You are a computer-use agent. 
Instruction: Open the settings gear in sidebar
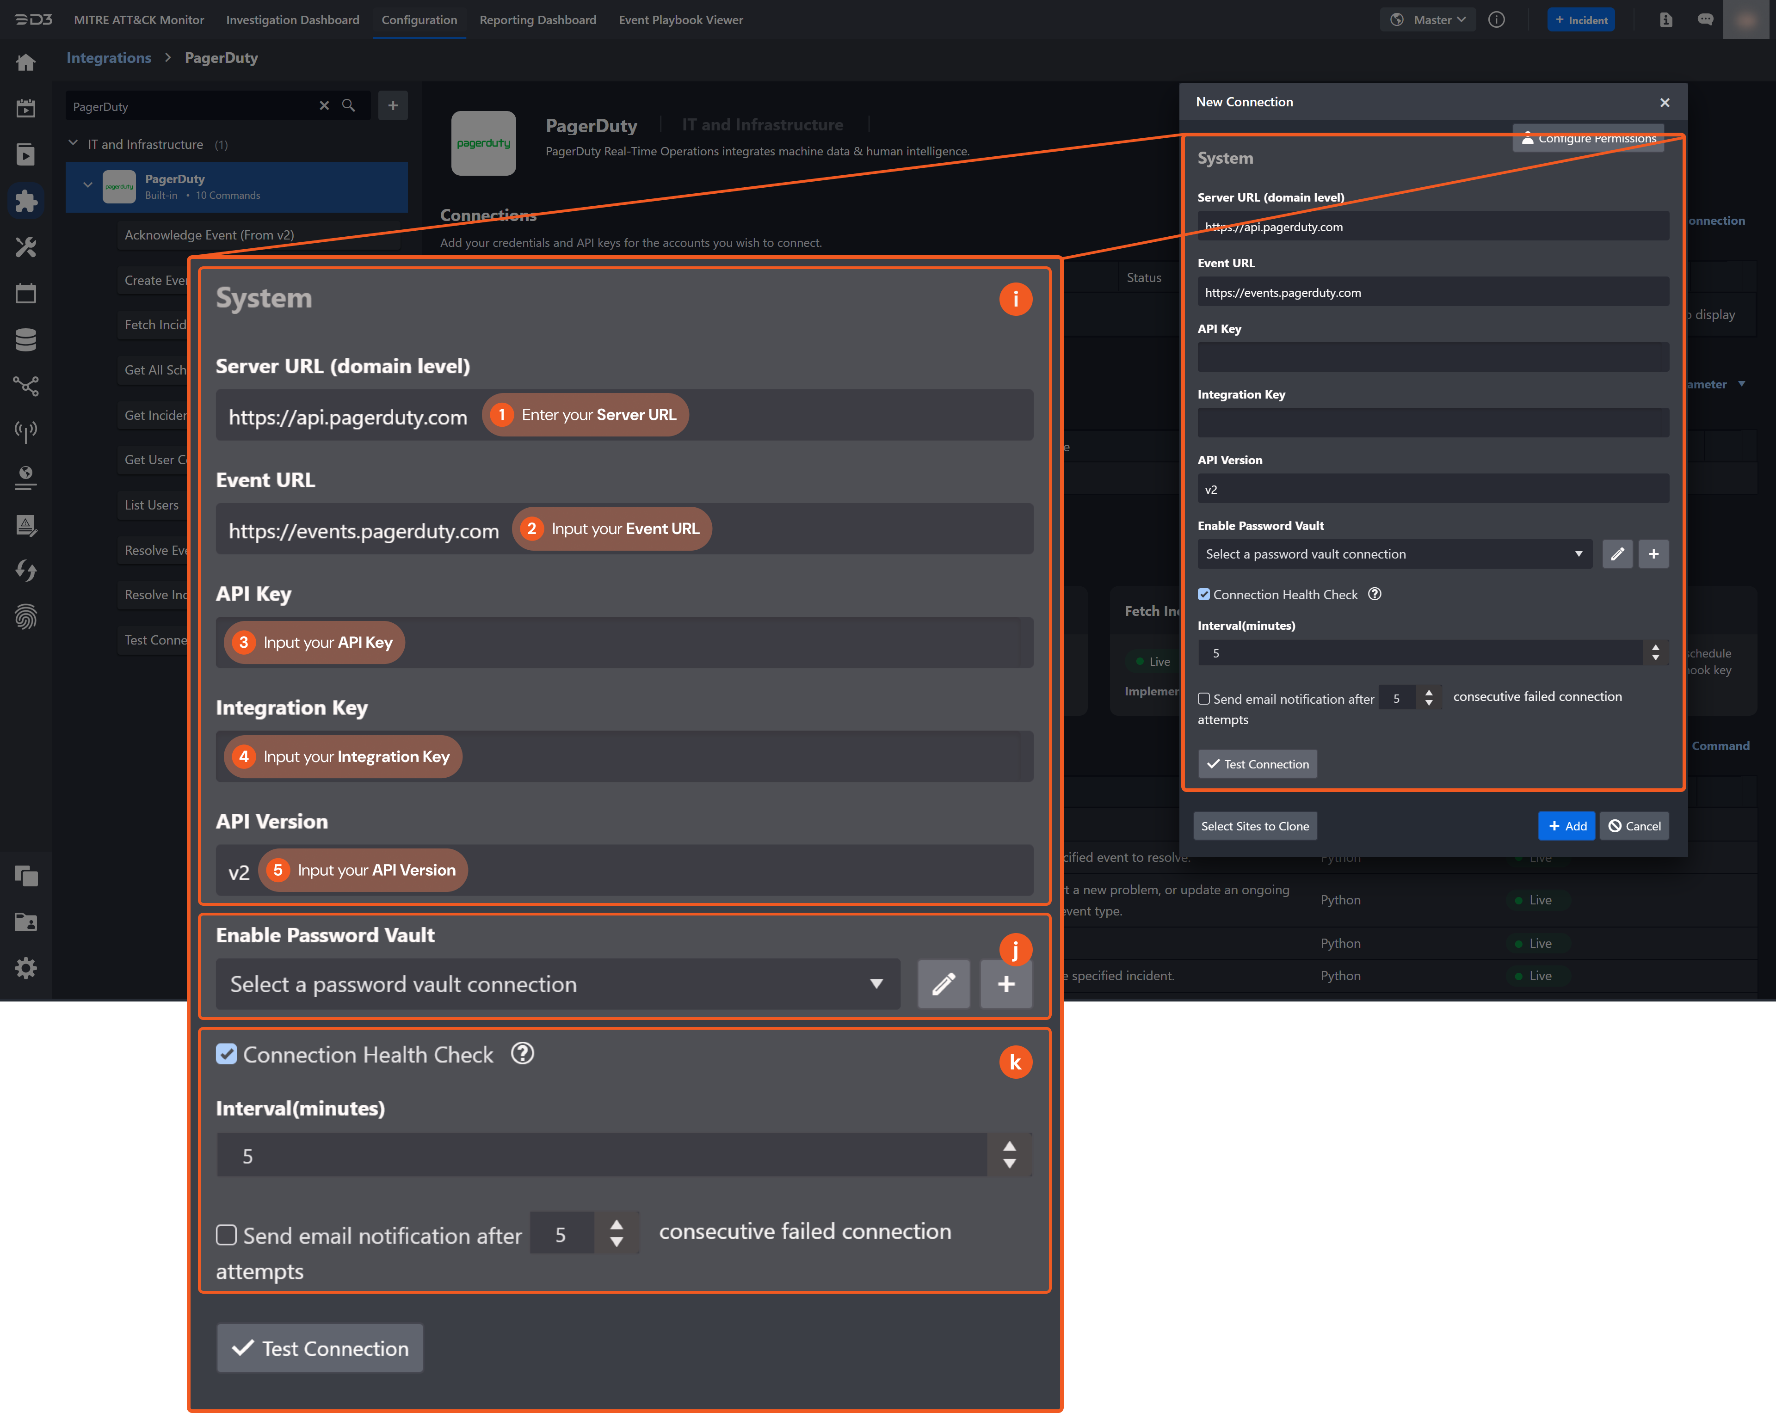coord(25,968)
